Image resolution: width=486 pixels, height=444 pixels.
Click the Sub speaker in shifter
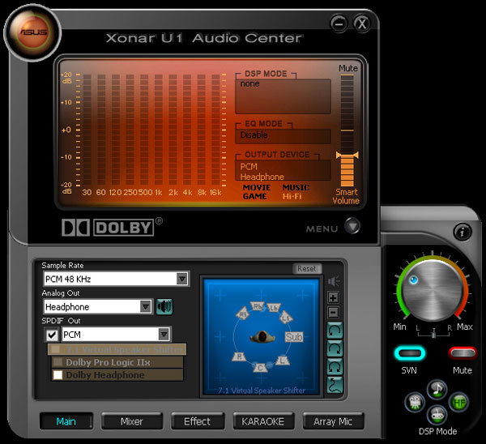click(x=294, y=337)
